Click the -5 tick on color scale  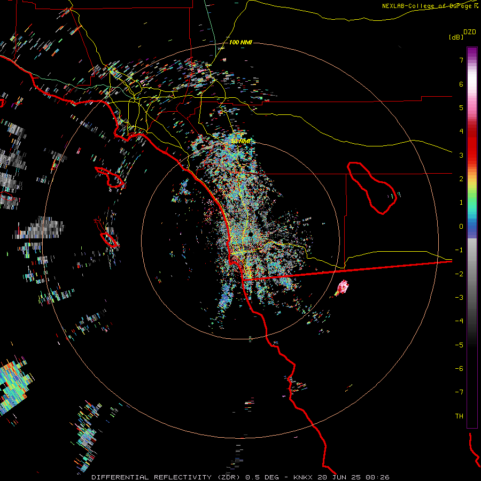pyautogui.click(x=459, y=345)
